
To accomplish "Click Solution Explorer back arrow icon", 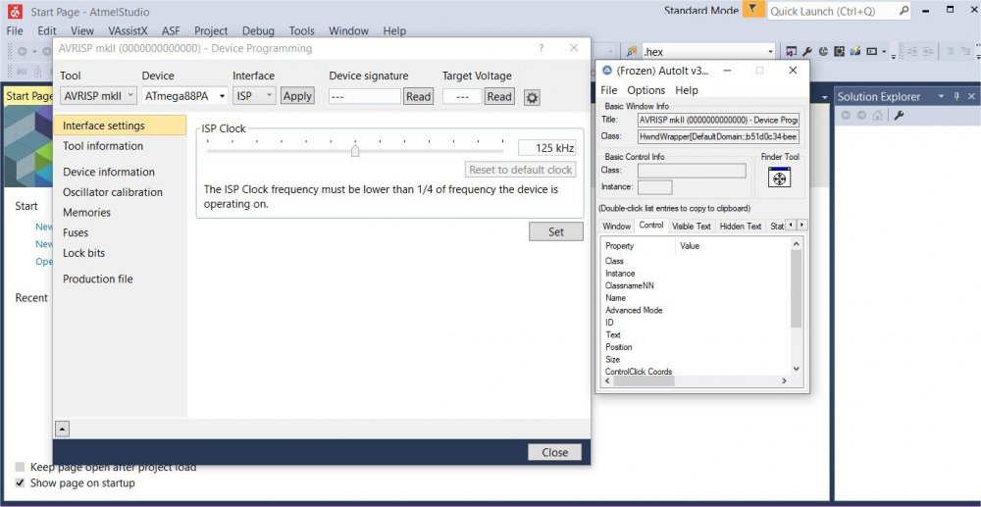I will [846, 116].
